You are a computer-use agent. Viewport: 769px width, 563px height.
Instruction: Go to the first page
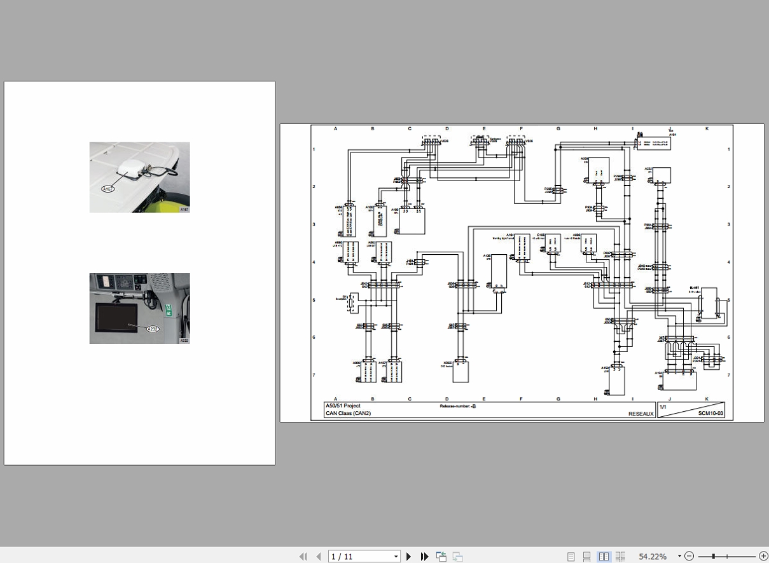(303, 557)
